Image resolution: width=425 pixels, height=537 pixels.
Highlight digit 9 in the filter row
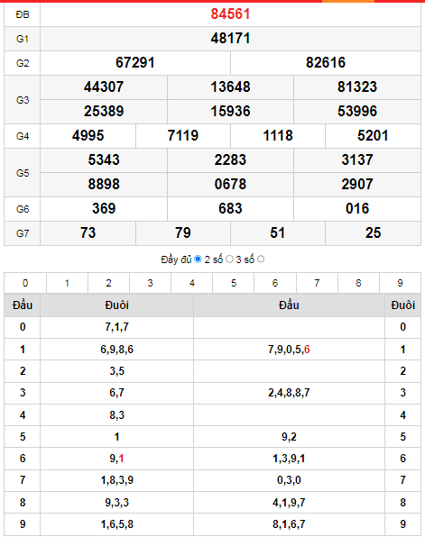400,283
